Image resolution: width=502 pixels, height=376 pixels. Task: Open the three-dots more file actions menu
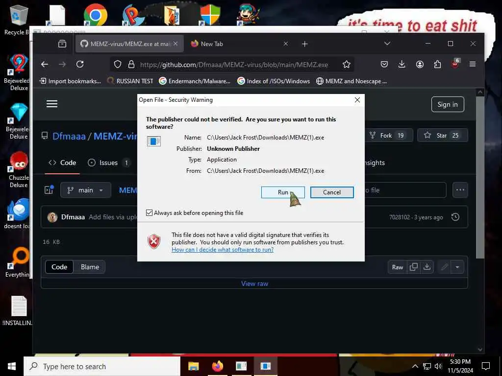[460, 190]
